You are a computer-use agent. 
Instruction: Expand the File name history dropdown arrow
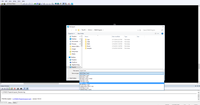163,70
